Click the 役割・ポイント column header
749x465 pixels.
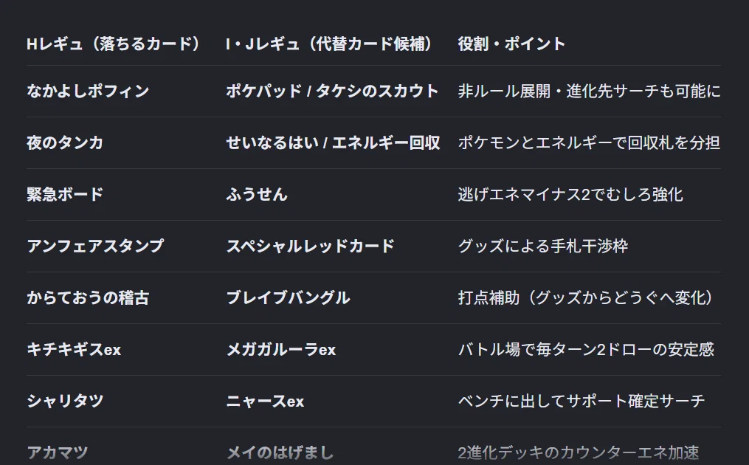[x=511, y=44]
